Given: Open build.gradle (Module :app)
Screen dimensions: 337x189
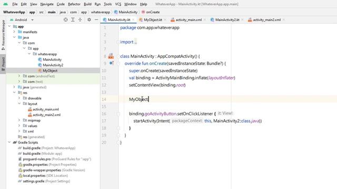Looking at the screenshot, I should point(42,153).
